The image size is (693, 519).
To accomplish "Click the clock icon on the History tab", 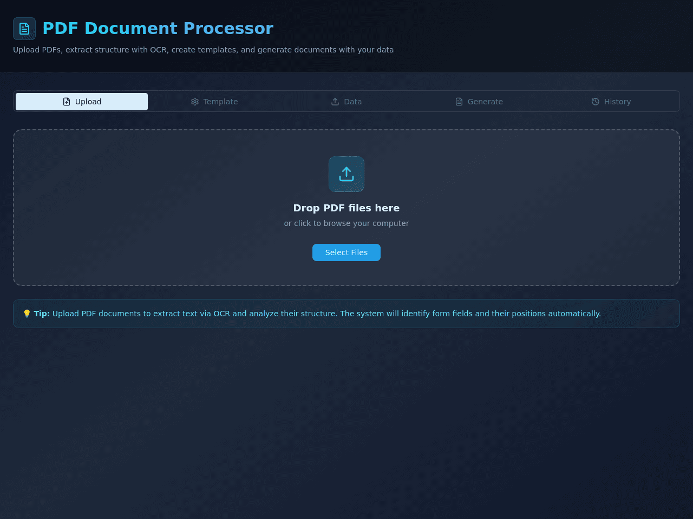I will (596, 102).
